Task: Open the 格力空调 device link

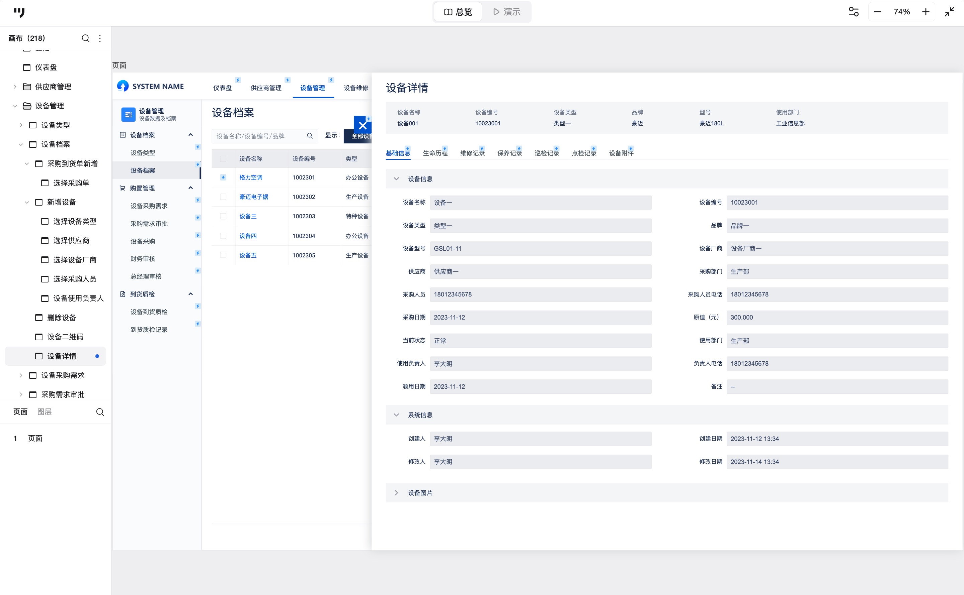Action: pyautogui.click(x=251, y=177)
